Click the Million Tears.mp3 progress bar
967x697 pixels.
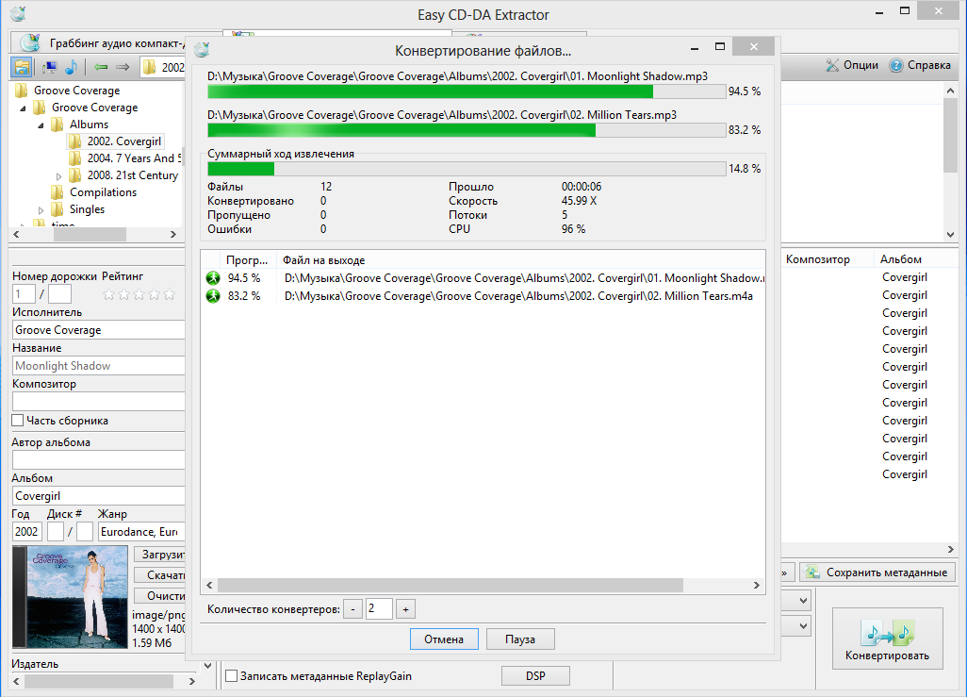click(x=467, y=129)
